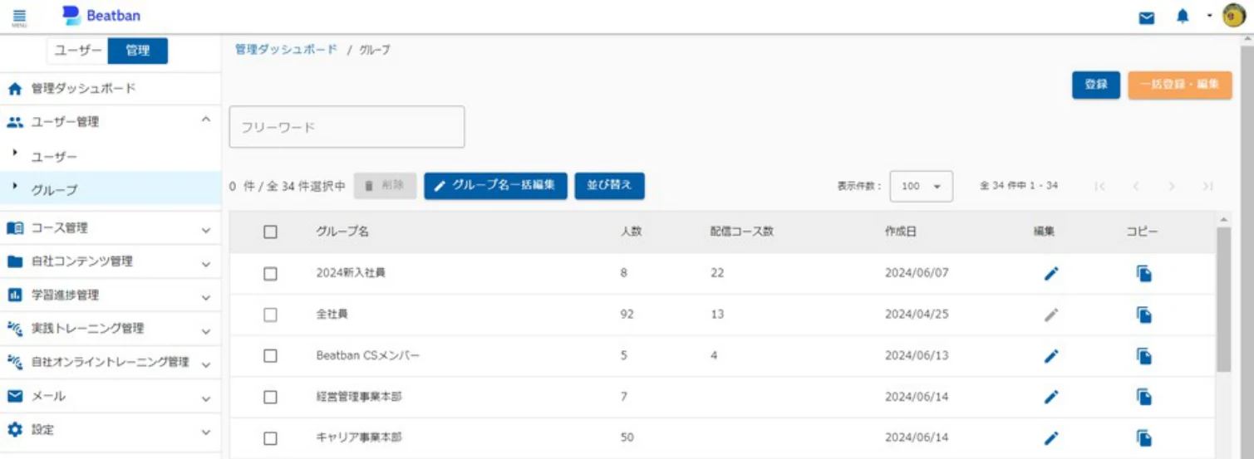Click the chart icon beside 学習進捗管理
Viewport: 1254px width, 459px height.
pyautogui.click(x=14, y=295)
